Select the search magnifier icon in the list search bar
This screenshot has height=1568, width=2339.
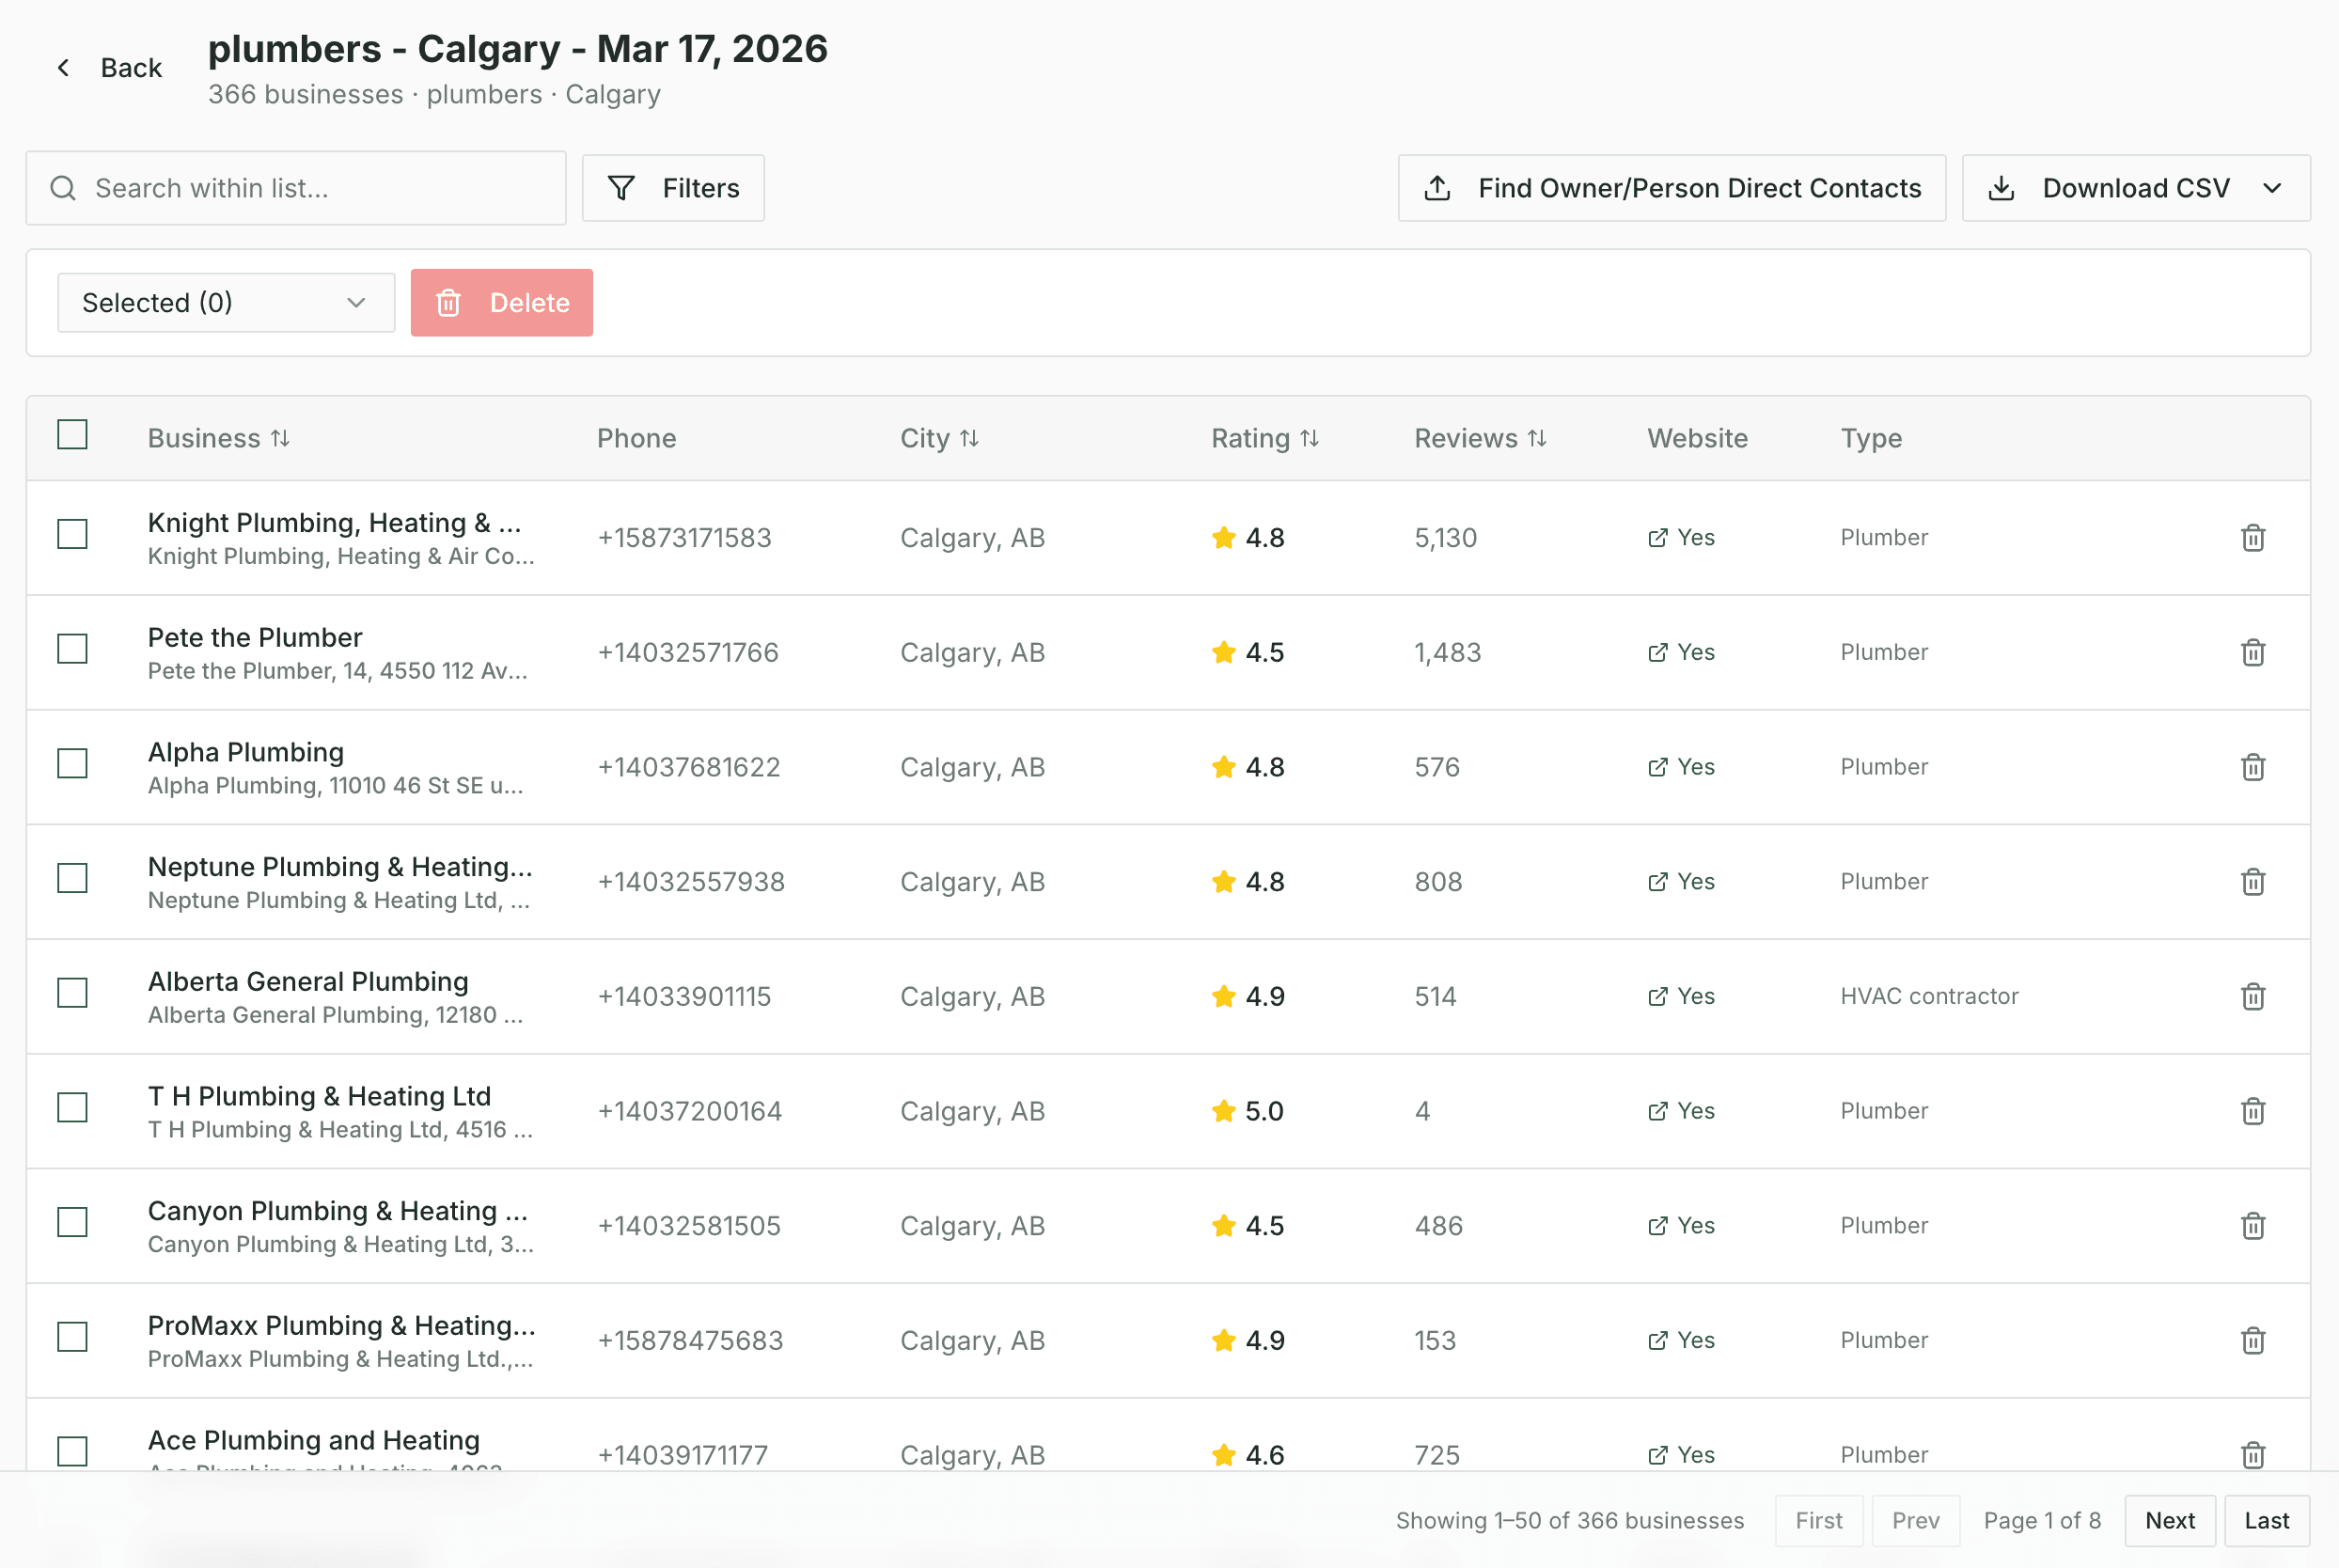click(x=63, y=188)
